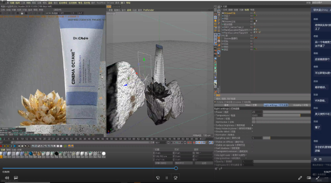
Task: Select the black material ball in material manager
Action: pos(57,153)
